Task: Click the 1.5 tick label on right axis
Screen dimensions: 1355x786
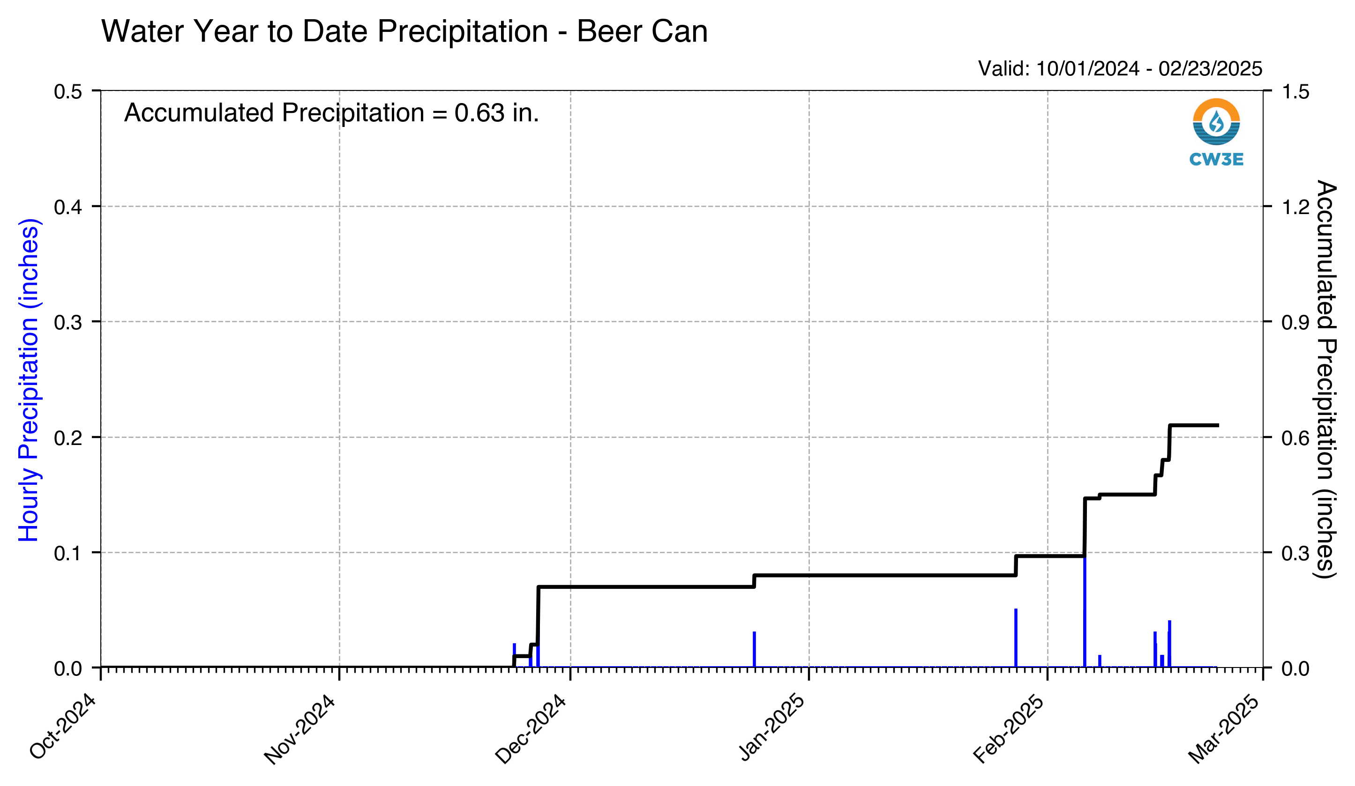Action: tap(1295, 91)
